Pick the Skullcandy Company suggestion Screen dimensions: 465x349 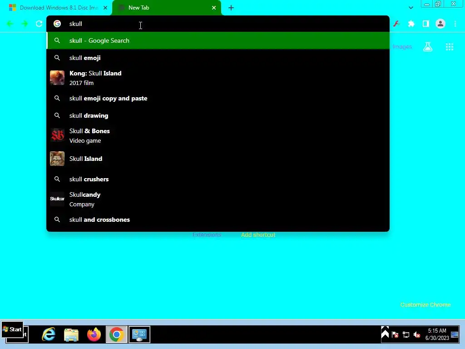tap(218, 199)
